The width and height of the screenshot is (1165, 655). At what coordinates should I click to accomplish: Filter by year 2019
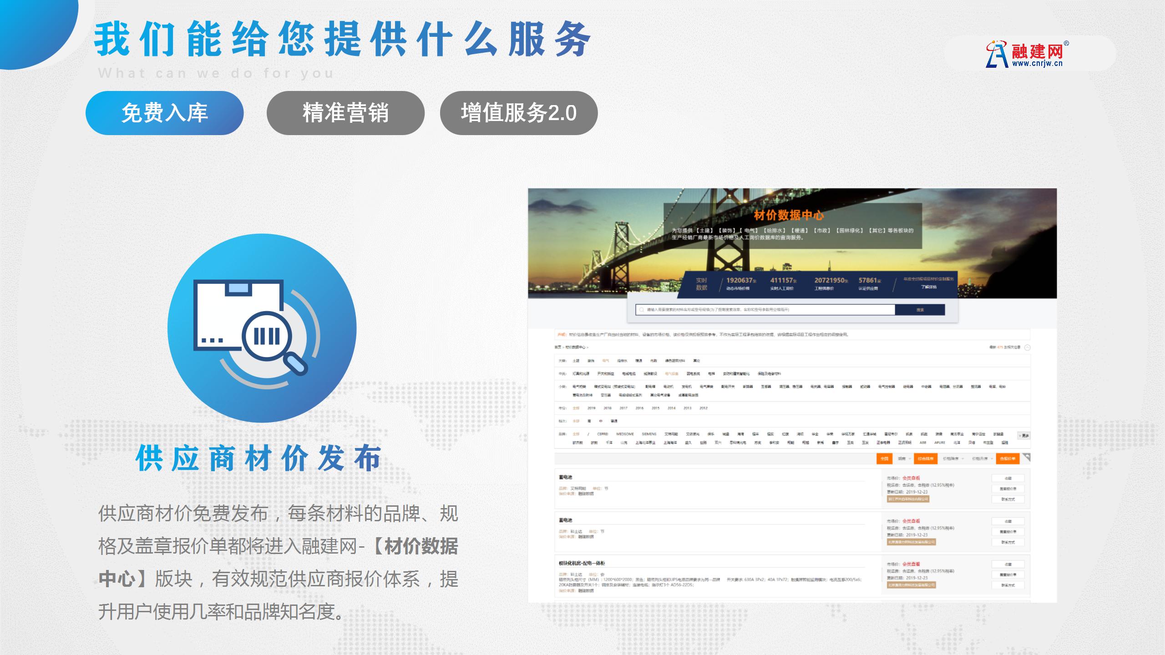pyautogui.click(x=591, y=408)
